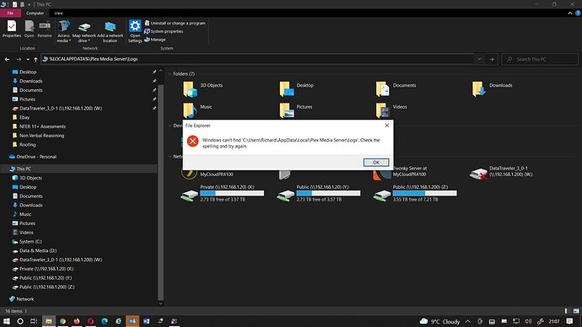Click the go-to arrow beside address bar
The height and width of the screenshot is (327, 582).
(492, 59)
